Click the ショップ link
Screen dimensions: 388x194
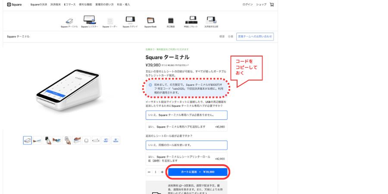click(261, 4)
